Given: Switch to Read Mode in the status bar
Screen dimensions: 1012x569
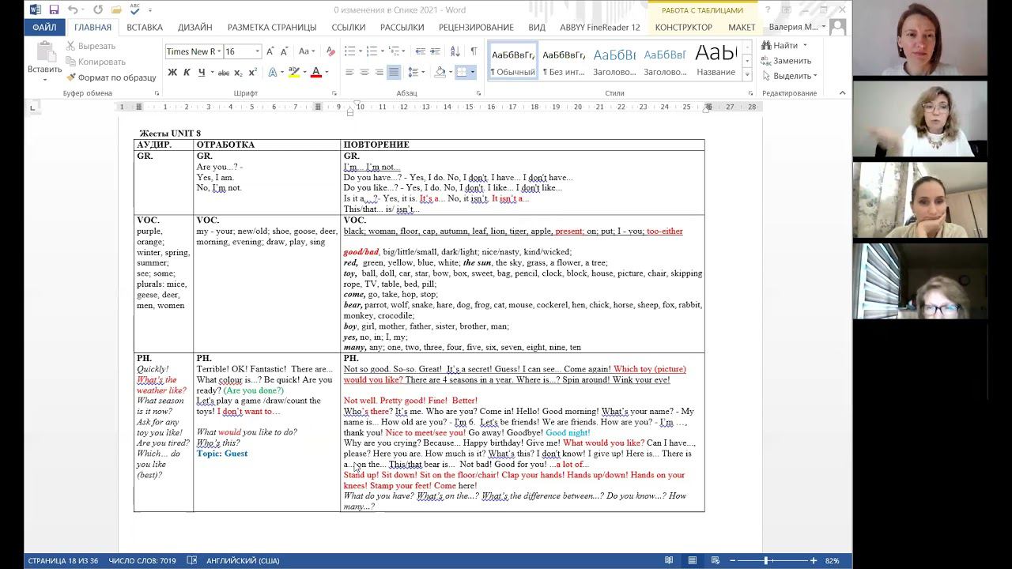Looking at the screenshot, I should click(x=669, y=560).
